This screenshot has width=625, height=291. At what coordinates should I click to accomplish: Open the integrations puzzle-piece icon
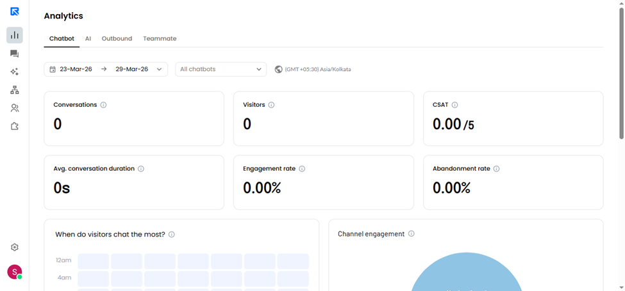tap(15, 127)
